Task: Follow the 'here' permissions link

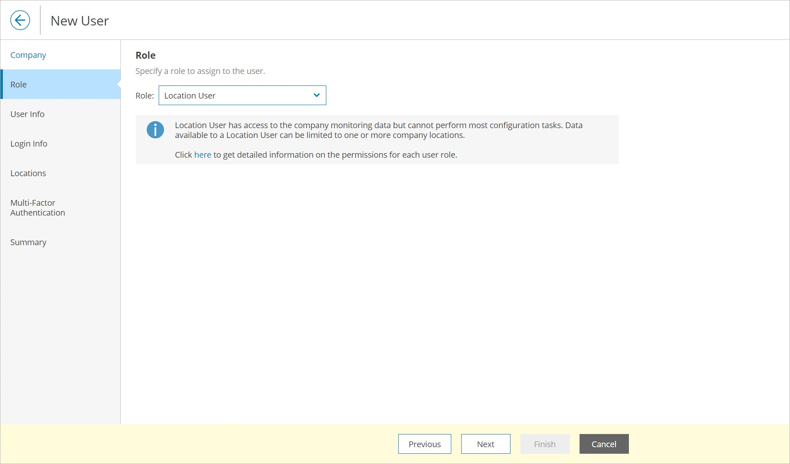Action: [x=203, y=155]
